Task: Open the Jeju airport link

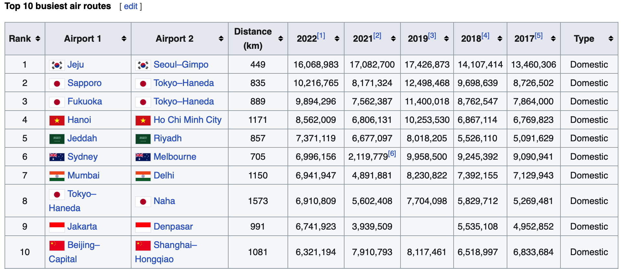Action: tap(76, 64)
